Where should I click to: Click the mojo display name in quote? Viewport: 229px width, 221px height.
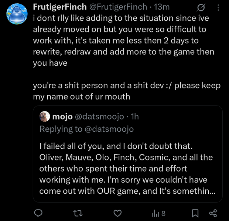pos(62,117)
